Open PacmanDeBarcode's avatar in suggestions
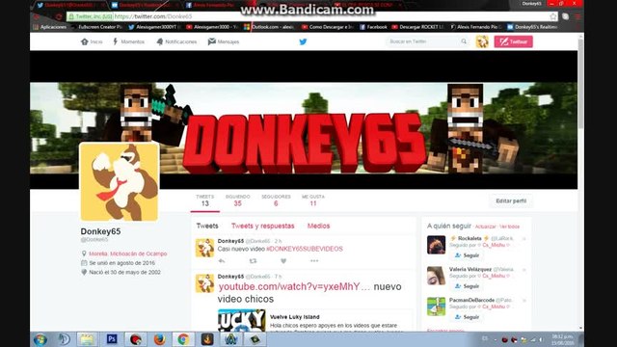 [x=436, y=307]
